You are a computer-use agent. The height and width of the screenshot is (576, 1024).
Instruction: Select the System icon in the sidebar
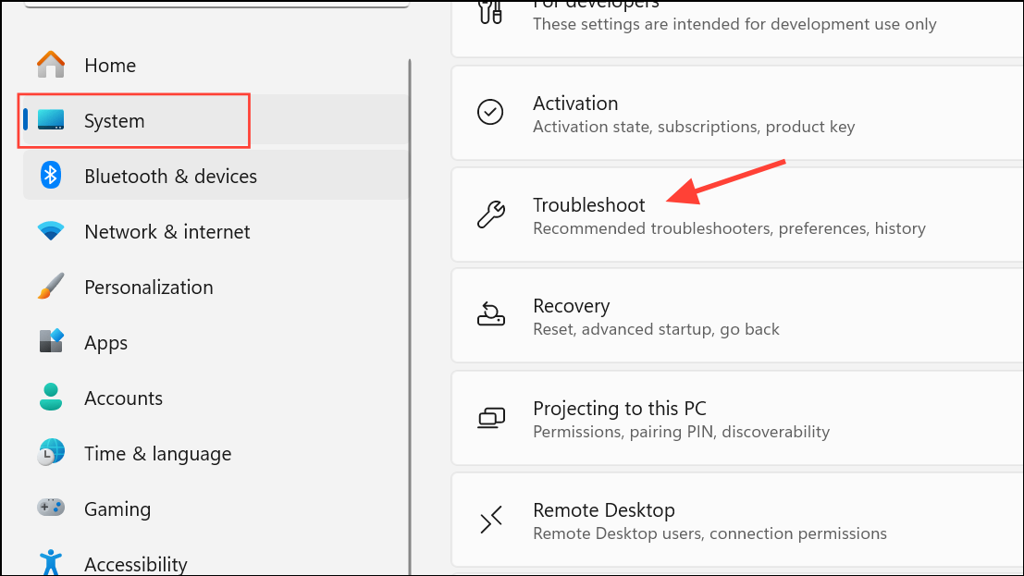tap(50, 120)
